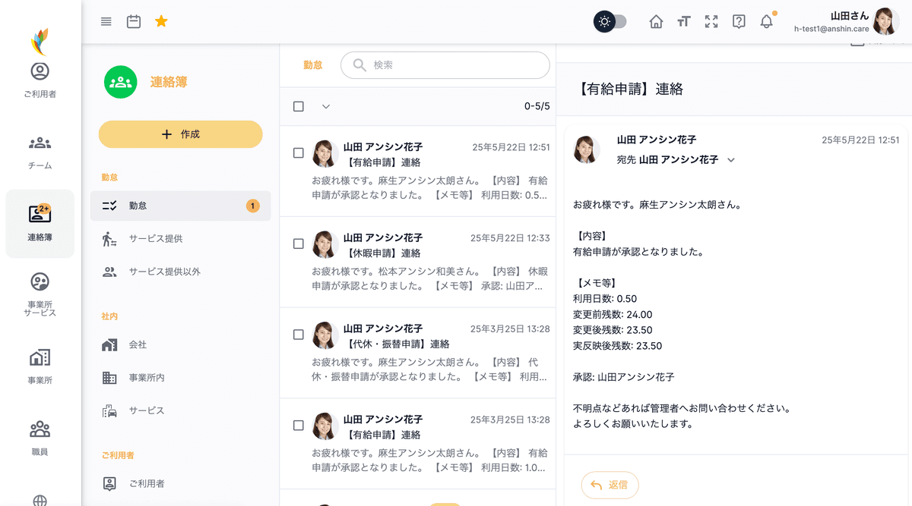Viewport: 912px width, 506px height.
Task: Open the 25年5月22日 12:51 message
Action: click(x=417, y=171)
